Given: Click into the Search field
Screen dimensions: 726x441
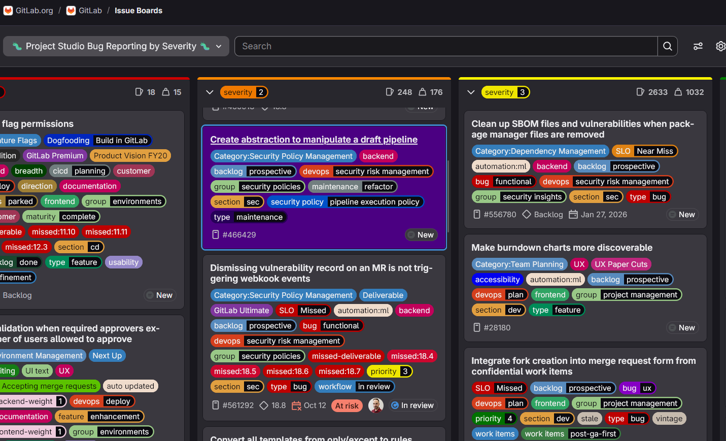Looking at the screenshot, I should point(446,46).
